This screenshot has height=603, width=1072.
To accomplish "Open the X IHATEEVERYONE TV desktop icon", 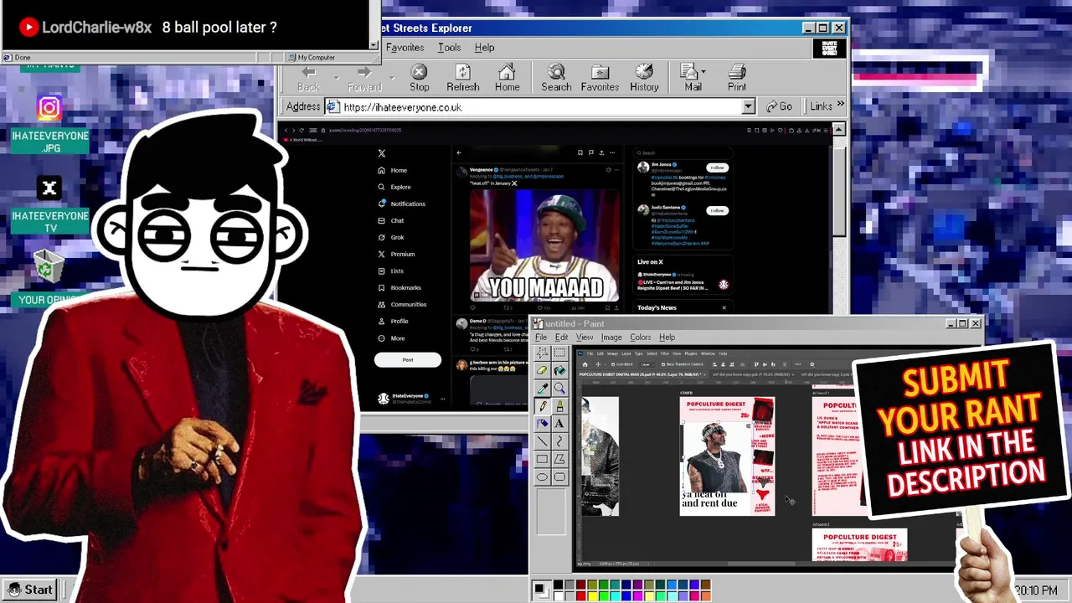I will [49, 205].
